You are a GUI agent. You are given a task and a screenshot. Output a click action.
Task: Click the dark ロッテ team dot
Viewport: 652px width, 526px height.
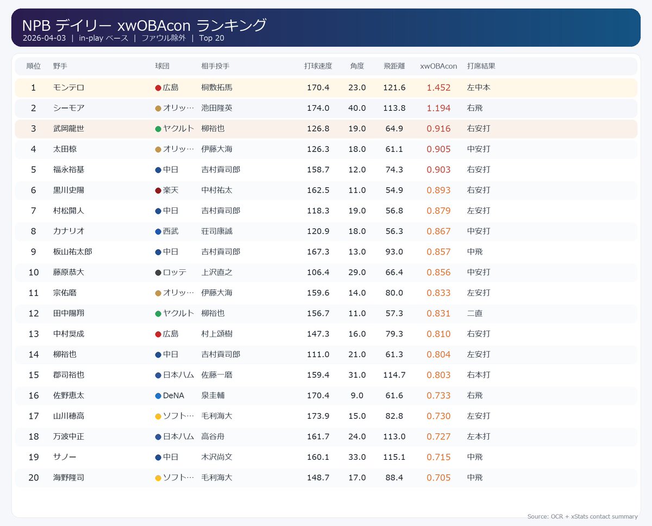[158, 272]
